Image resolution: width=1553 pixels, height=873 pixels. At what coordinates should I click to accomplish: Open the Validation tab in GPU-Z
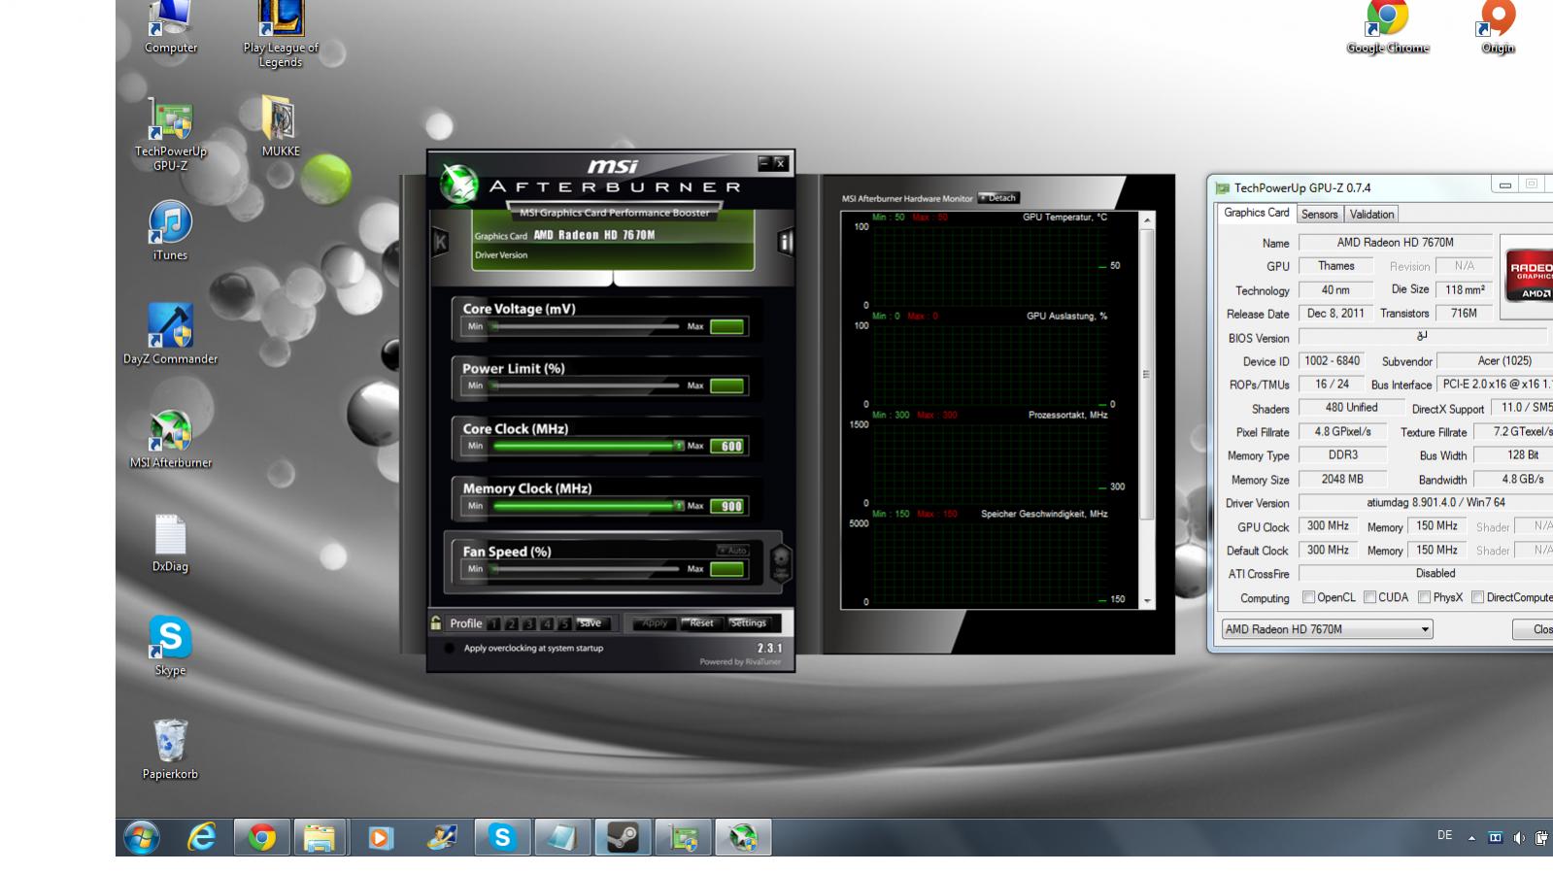pos(1371,215)
